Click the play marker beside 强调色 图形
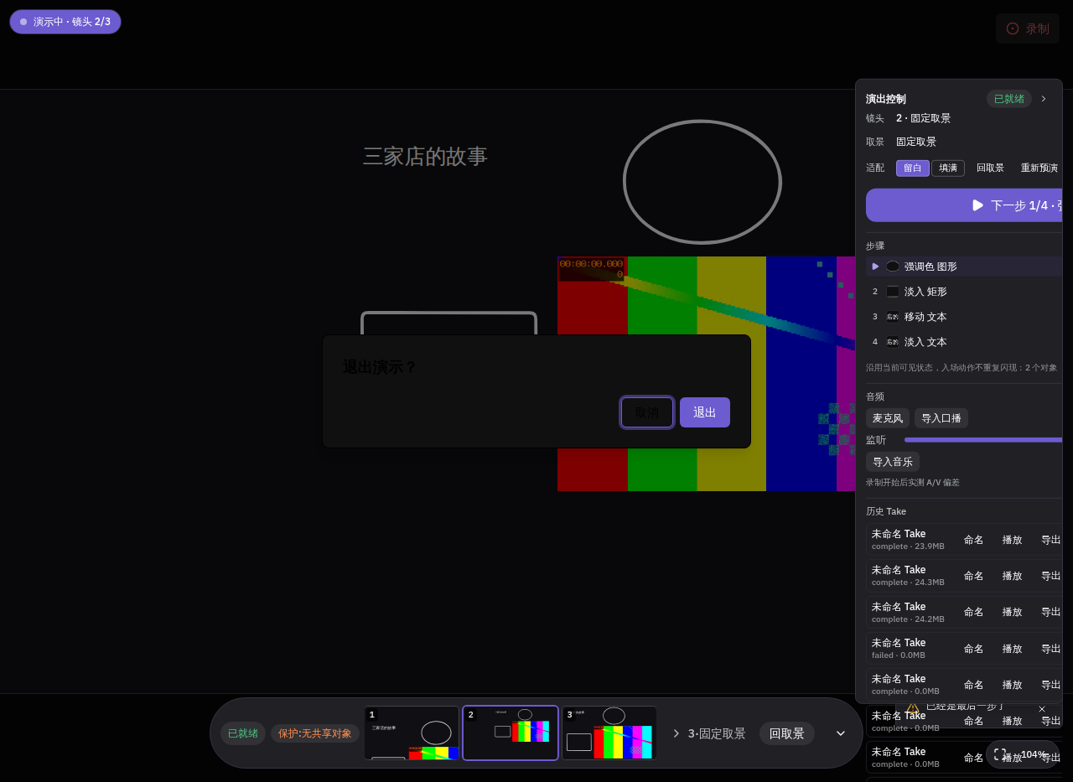The width and height of the screenshot is (1073, 782). pyautogui.click(x=875, y=267)
